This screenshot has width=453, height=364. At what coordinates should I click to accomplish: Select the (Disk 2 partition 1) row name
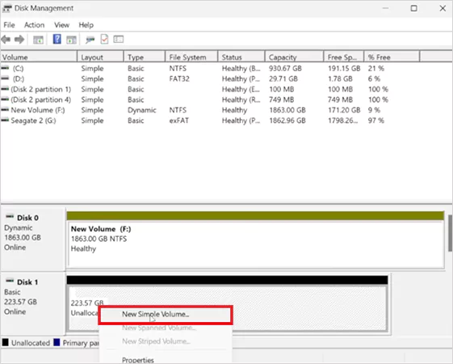point(40,90)
